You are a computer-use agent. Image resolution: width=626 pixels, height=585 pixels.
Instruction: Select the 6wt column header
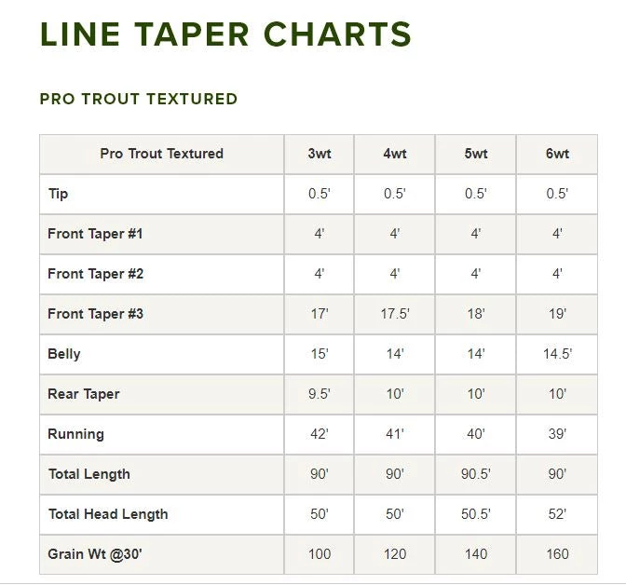click(557, 154)
